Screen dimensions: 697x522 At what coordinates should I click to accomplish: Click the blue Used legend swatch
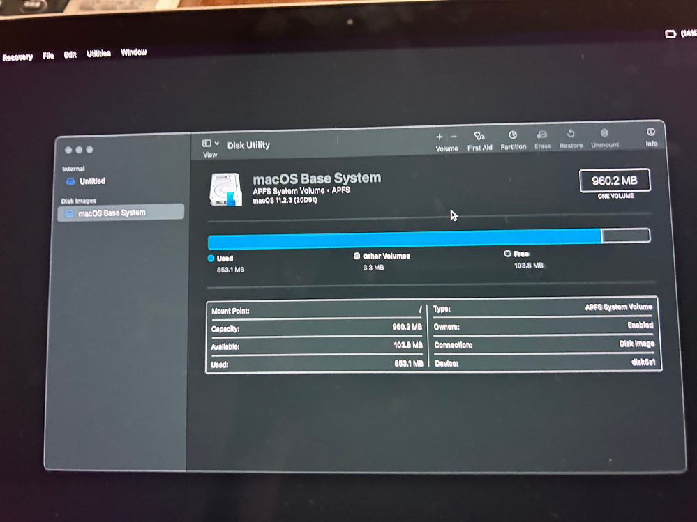211,259
